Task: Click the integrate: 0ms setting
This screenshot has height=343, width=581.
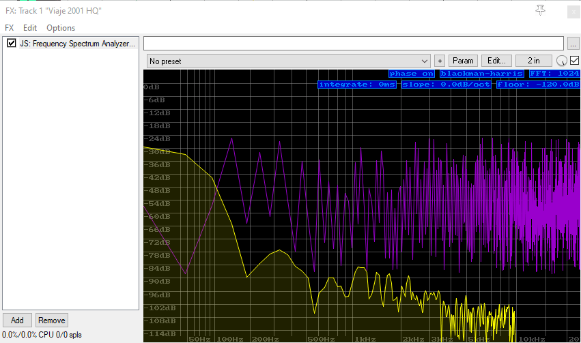Action: coord(357,85)
